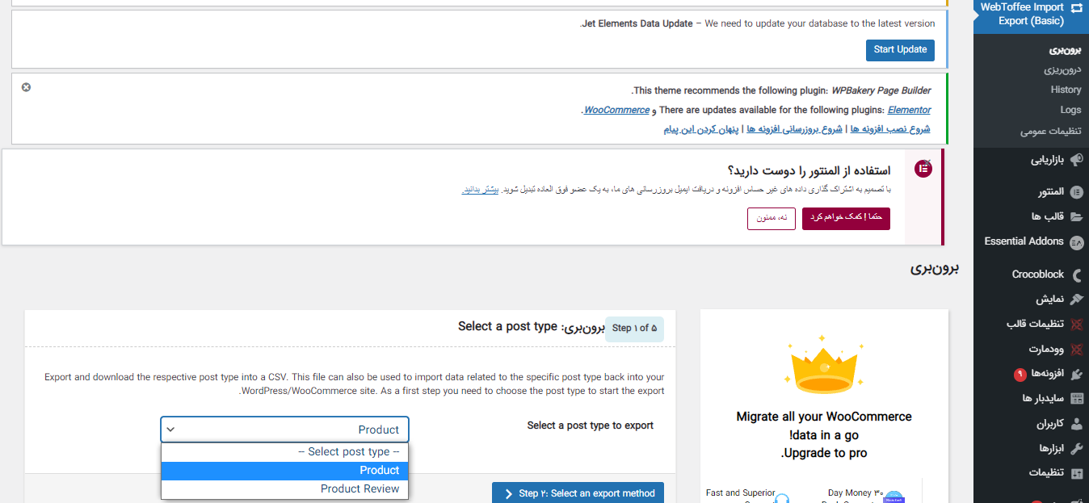Click the پنهان کردن این پیام link

[701, 130]
